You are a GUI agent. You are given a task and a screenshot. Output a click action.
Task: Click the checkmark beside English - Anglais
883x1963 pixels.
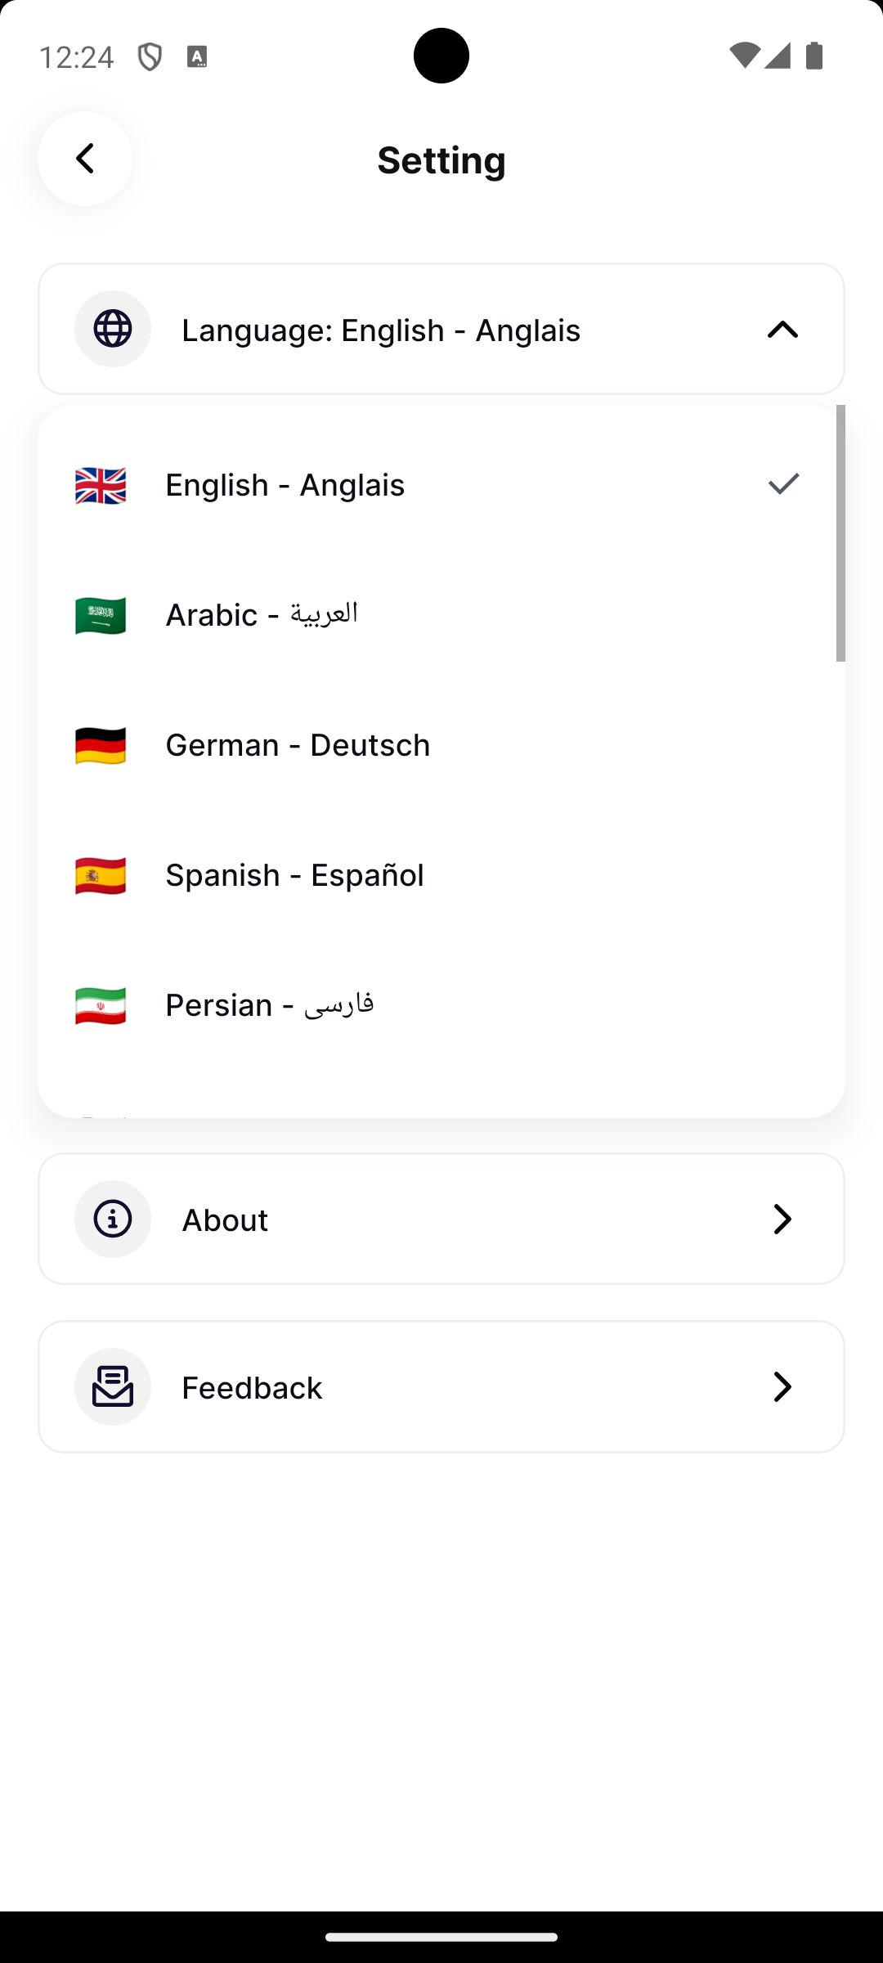point(783,484)
